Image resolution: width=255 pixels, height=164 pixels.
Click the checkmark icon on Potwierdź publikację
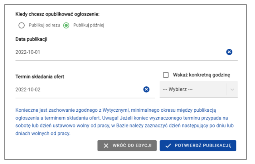(x=168, y=146)
